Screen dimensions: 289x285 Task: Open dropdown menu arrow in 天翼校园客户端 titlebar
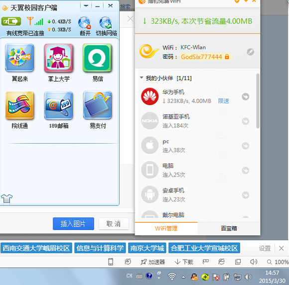[x=86, y=6]
